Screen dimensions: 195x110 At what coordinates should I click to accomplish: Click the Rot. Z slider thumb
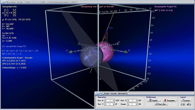133,101
